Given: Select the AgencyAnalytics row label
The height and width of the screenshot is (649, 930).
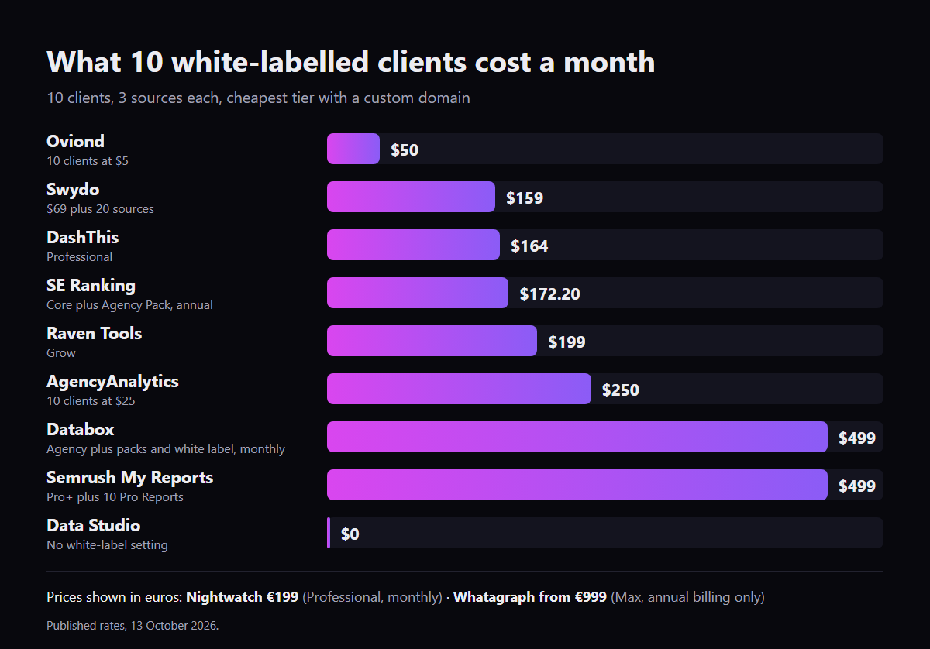Looking at the screenshot, I should tap(112, 382).
